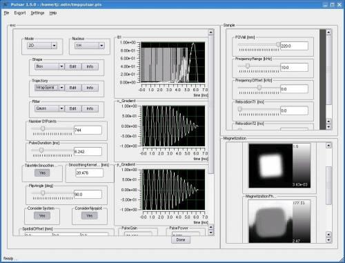Click the Trajectory Info button
Image resolution: width=345 pixels, height=263 pixels.
tap(90, 88)
